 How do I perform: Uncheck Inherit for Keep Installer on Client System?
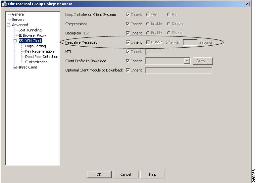128,15
